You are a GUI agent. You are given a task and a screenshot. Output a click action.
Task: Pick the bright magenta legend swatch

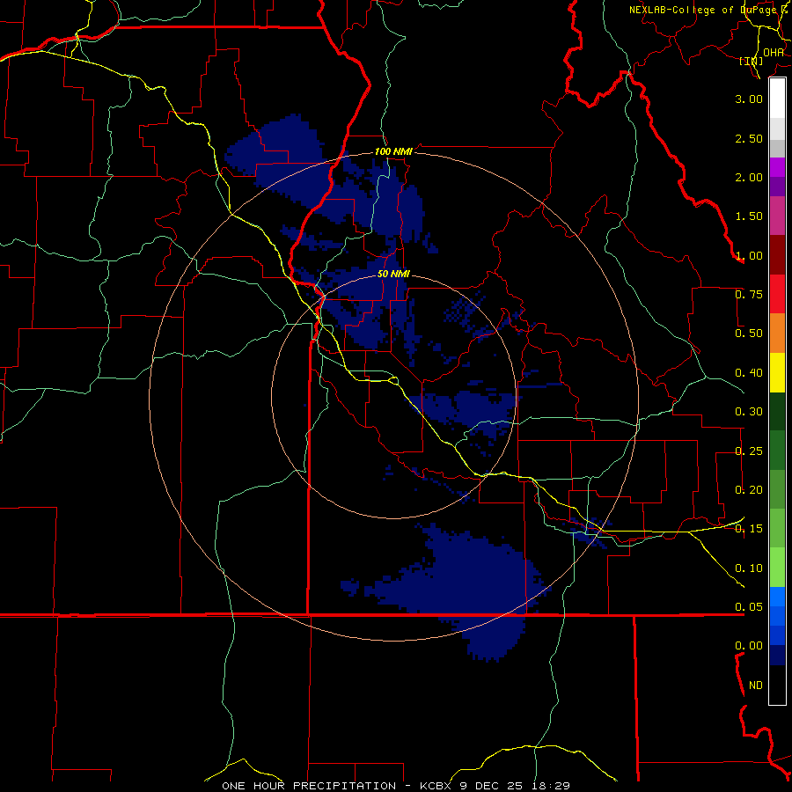coord(777,167)
